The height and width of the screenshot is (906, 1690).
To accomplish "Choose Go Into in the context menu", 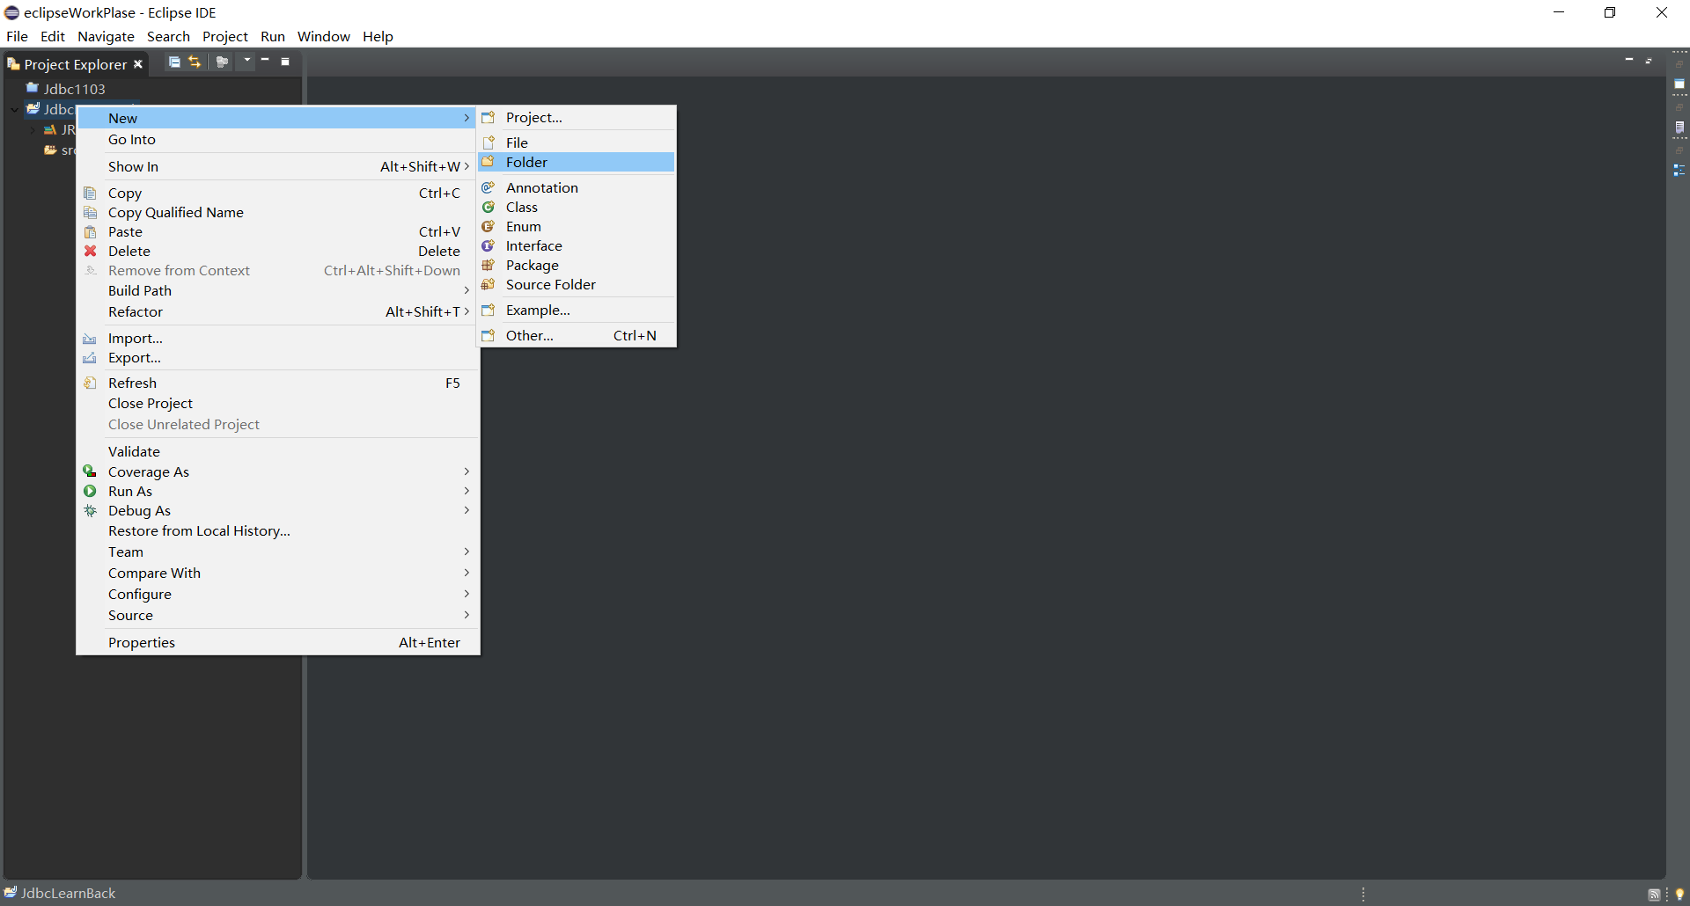I will tap(277, 139).
